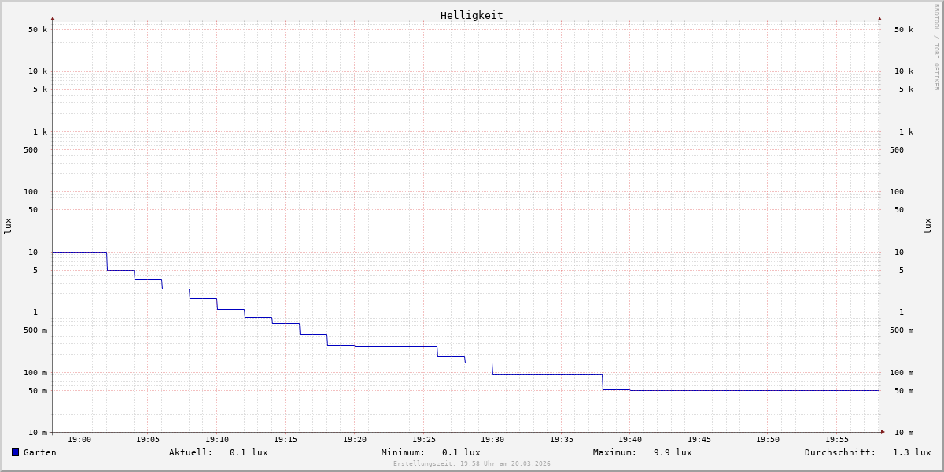Viewport: 944px width, 472px height.
Task: Click the 100 label on right axis
Action: pos(897,192)
